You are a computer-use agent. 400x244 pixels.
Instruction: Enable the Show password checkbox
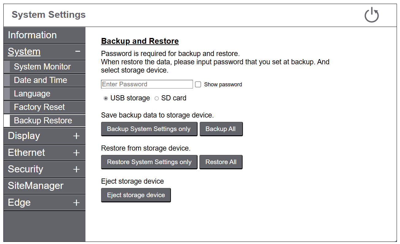(x=198, y=84)
